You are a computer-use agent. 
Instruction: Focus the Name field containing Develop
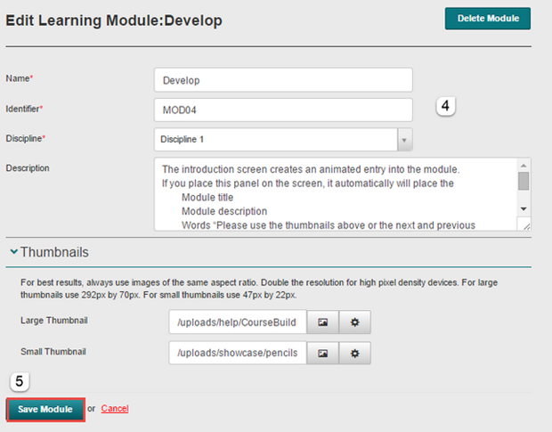pyautogui.click(x=283, y=80)
